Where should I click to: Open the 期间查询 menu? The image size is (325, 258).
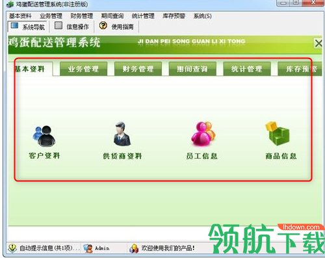pos(112,16)
